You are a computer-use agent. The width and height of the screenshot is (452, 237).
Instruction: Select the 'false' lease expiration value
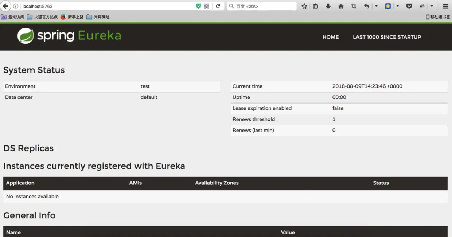(338, 108)
